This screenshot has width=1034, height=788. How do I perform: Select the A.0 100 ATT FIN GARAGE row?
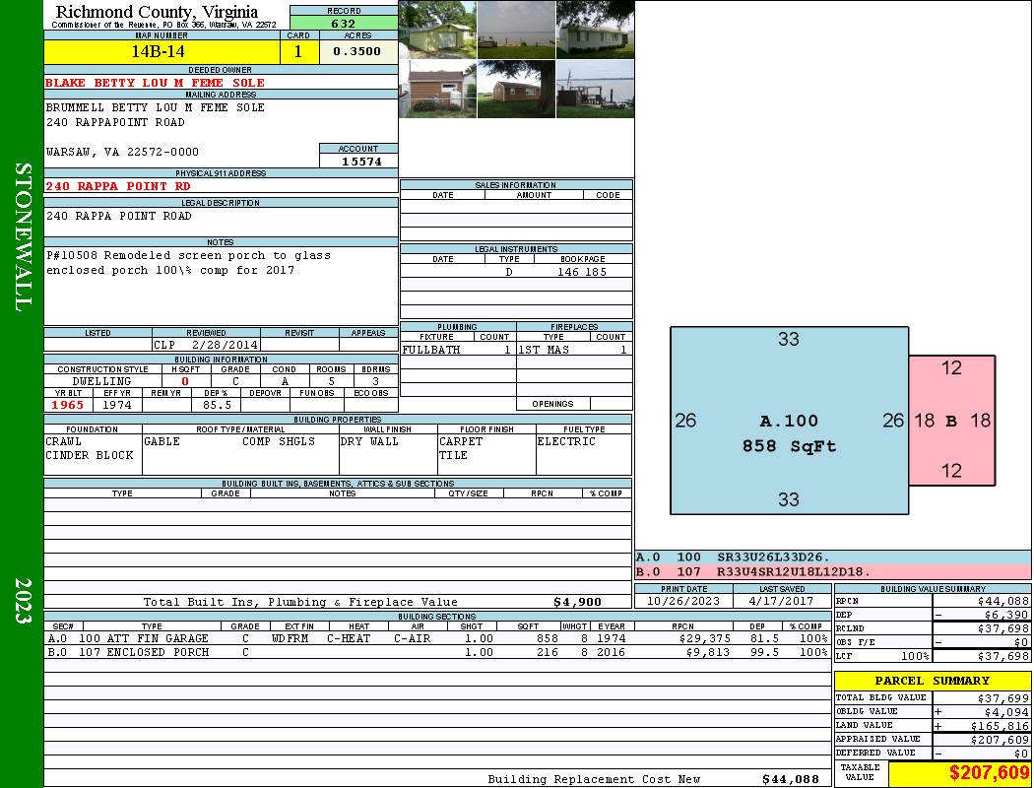[x=435, y=638]
